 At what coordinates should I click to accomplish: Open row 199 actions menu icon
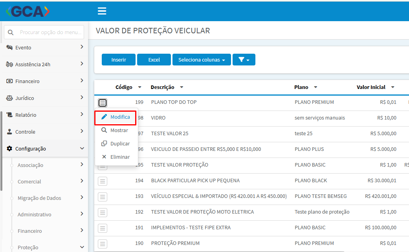103,103
